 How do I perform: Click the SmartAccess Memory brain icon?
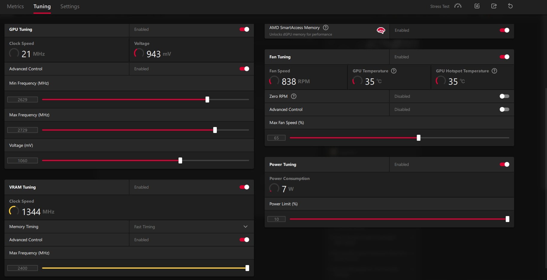point(381,30)
